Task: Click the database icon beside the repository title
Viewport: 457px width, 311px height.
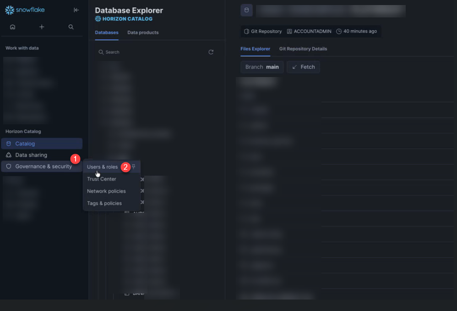Action: tap(247, 10)
